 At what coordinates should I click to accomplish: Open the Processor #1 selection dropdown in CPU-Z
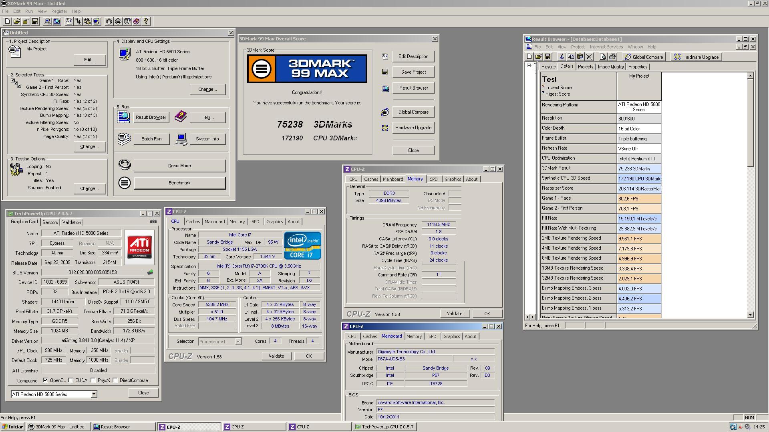(x=238, y=342)
